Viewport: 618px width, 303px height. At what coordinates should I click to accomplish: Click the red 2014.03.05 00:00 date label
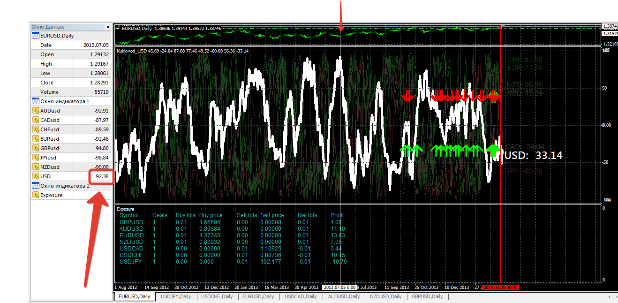click(x=500, y=287)
